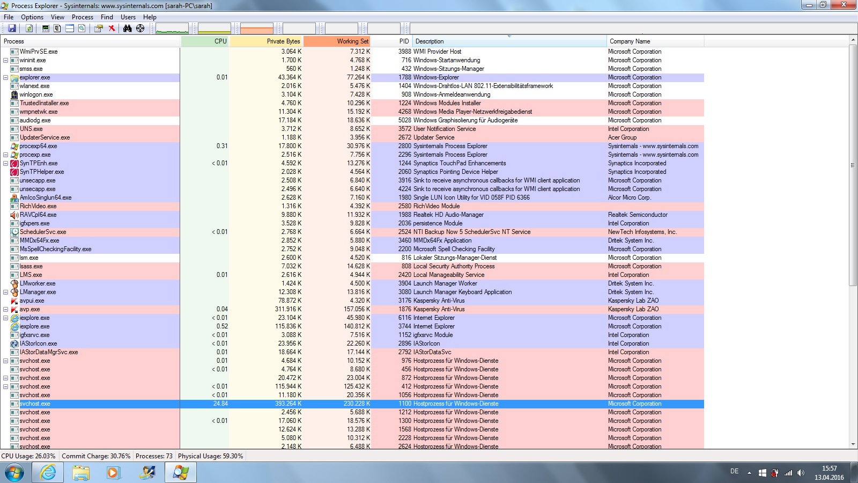The width and height of the screenshot is (858, 483).
Task: Collapse the explorer.exe process tree
Action: pos(5,77)
